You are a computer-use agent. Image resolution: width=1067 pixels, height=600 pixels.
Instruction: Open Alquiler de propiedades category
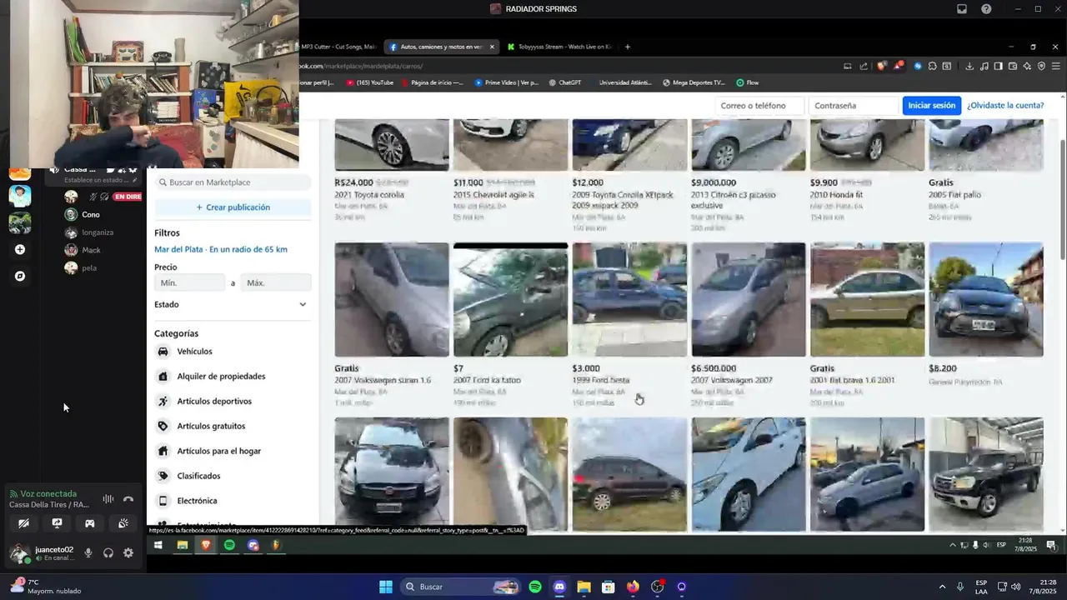[x=233, y=377]
